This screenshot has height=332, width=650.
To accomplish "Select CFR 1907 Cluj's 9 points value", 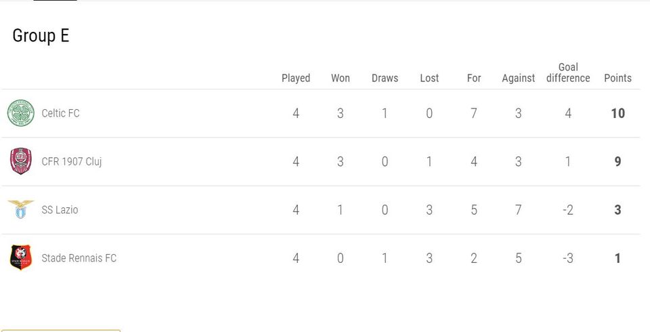I will [617, 161].
